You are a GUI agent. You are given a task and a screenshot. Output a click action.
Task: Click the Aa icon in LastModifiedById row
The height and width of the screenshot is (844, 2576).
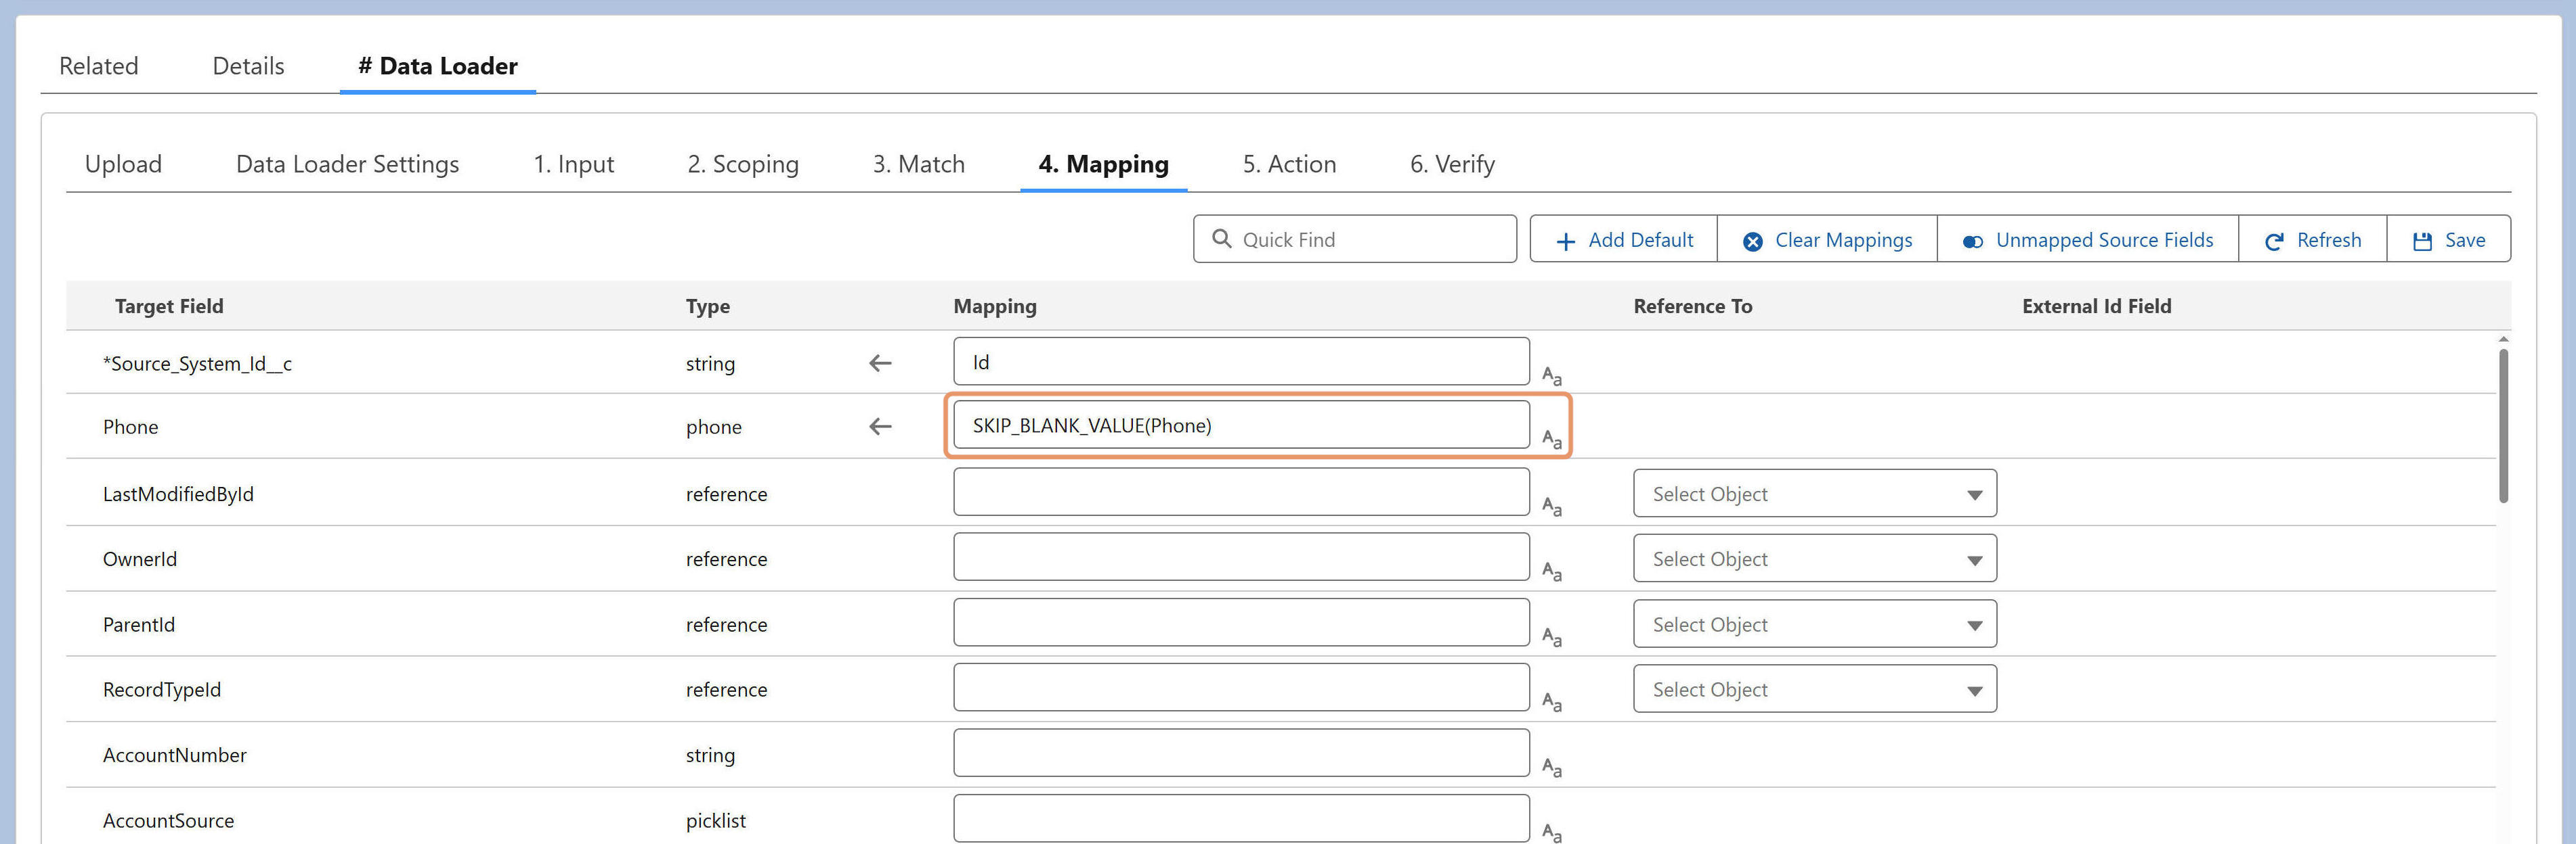pos(1551,507)
